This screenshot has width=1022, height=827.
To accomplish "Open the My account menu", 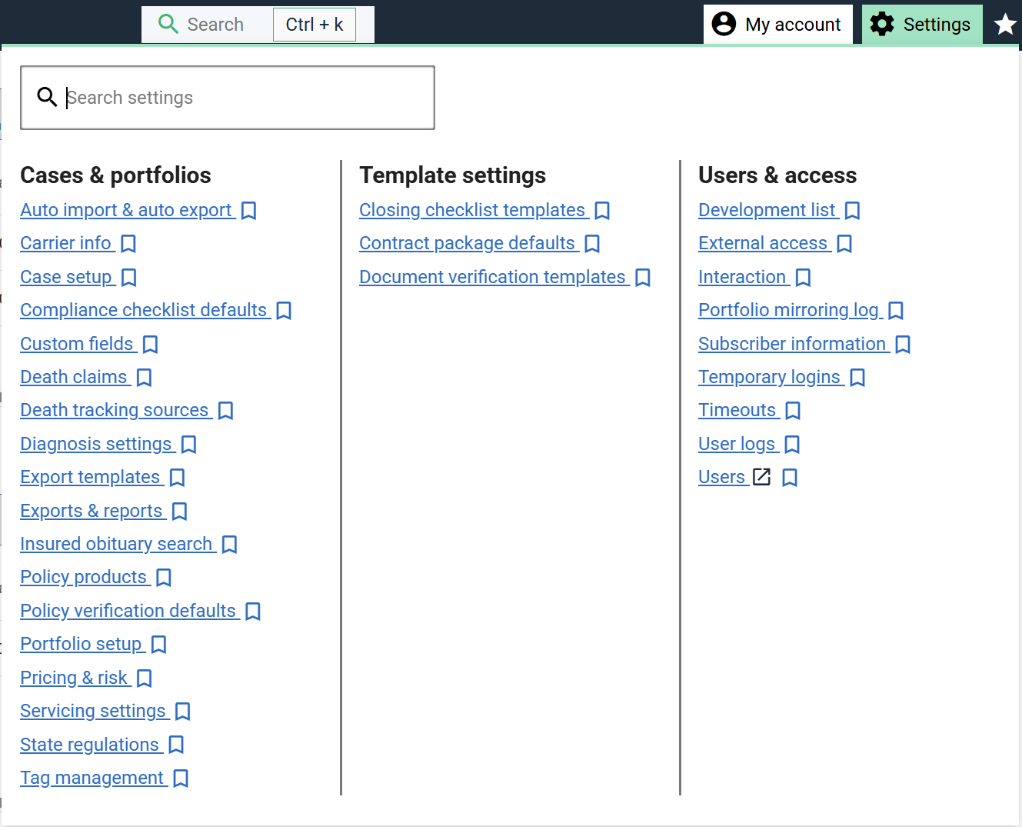I will click(777, 25).
